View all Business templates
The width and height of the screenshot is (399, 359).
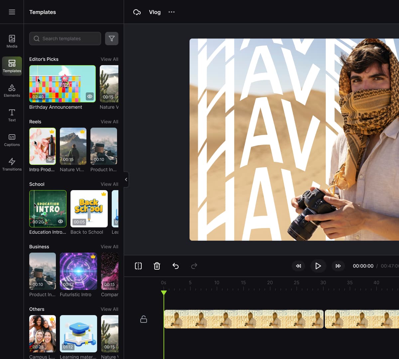[x=109, y=247]
